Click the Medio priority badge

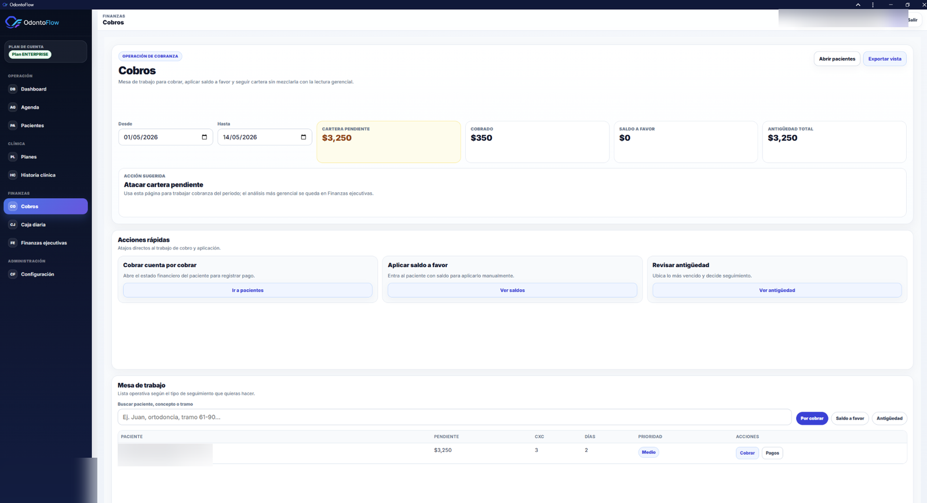[648, 453]
